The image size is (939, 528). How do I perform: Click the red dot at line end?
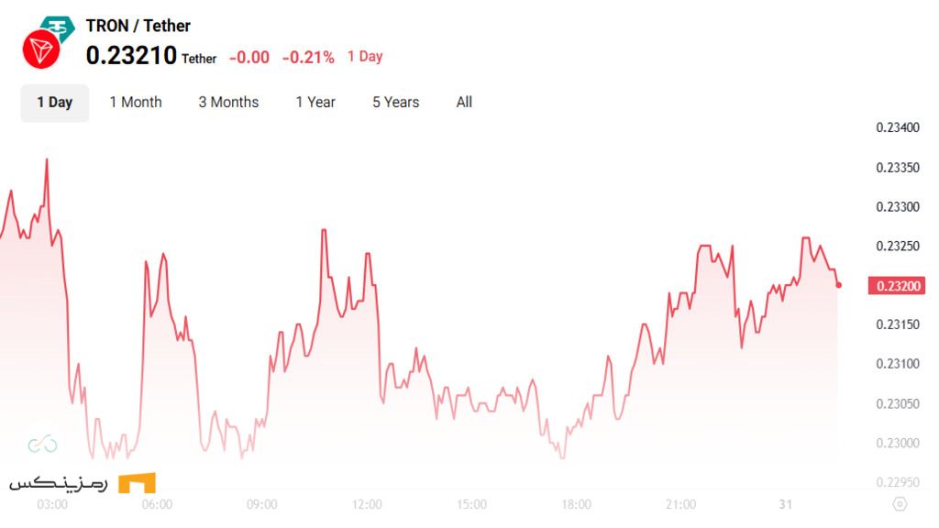(839, 285)
